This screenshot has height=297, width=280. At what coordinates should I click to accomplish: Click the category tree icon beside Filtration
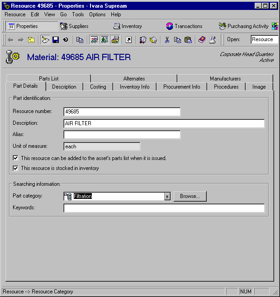pos(68,197)
